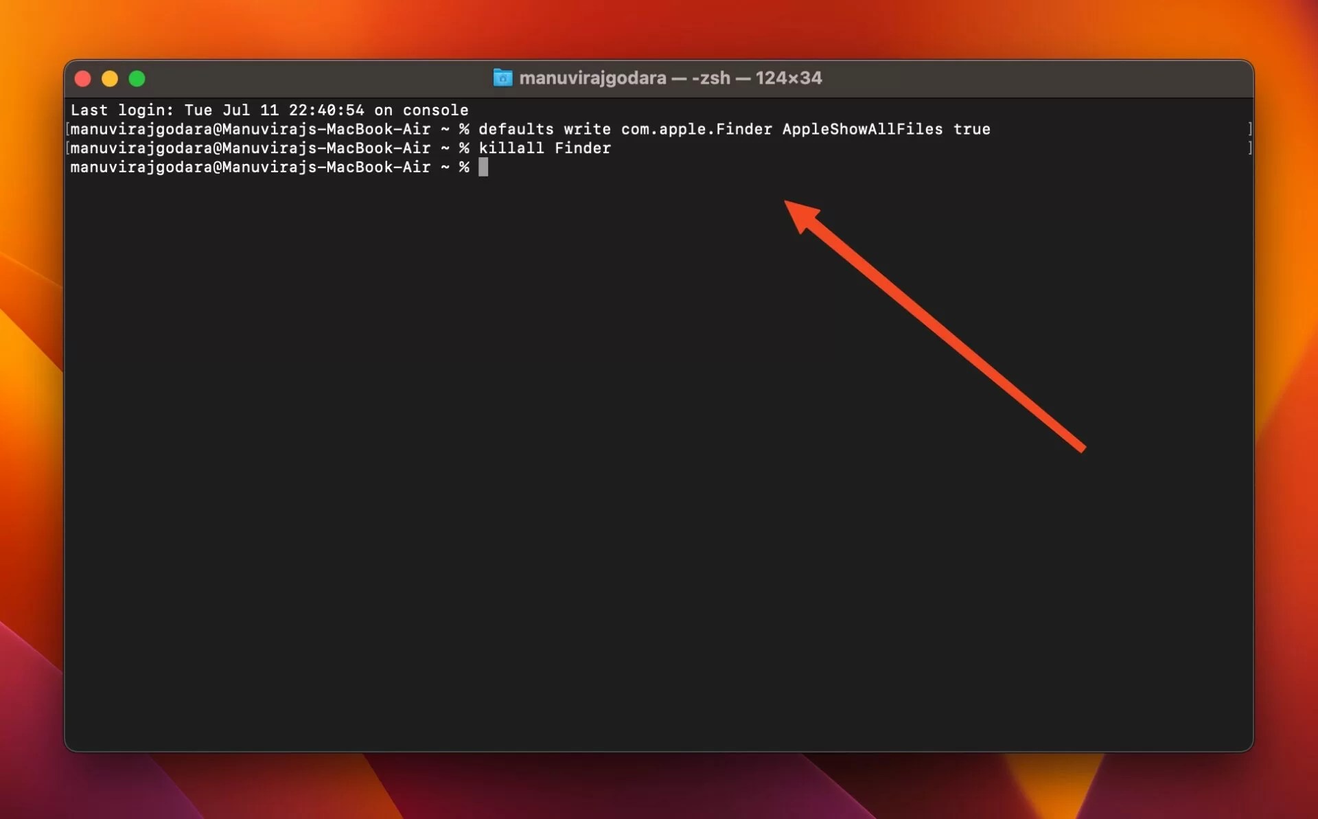The width and height of the screenshot is (1318, 819).
Task: Select the blinking cursor block at the prompt
Action: pyautogui.click(x=484, y=168)
